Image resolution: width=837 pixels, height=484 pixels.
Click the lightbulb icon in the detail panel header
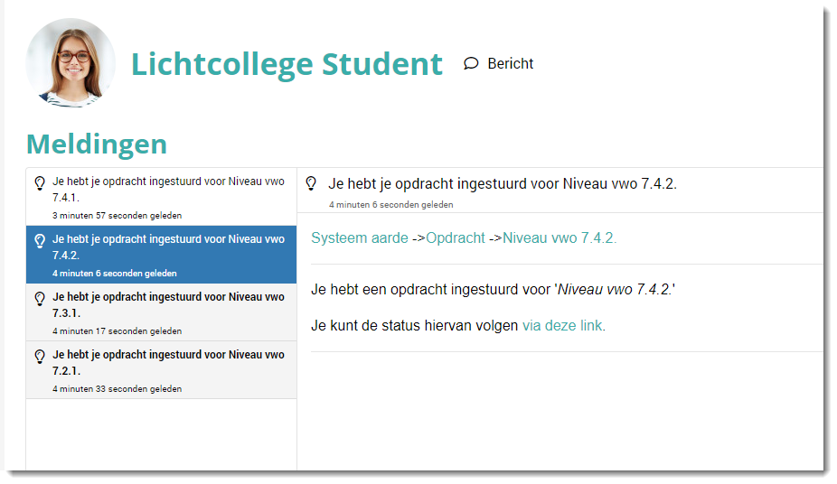pyautogui.click(x=311, y=183)
